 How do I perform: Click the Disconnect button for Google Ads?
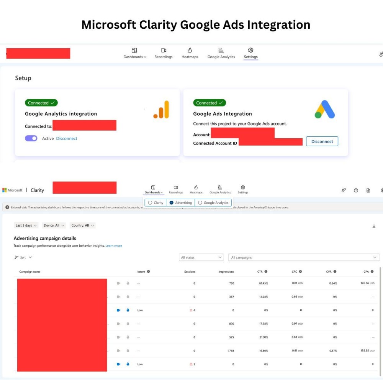322,141
